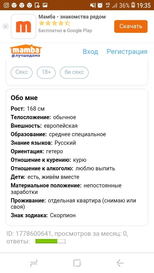Tap the star rating in the banner

tap(54, 23)
